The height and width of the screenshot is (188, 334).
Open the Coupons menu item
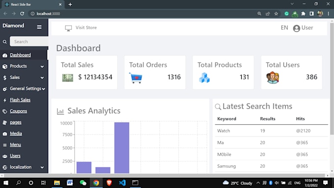(18, 111)
